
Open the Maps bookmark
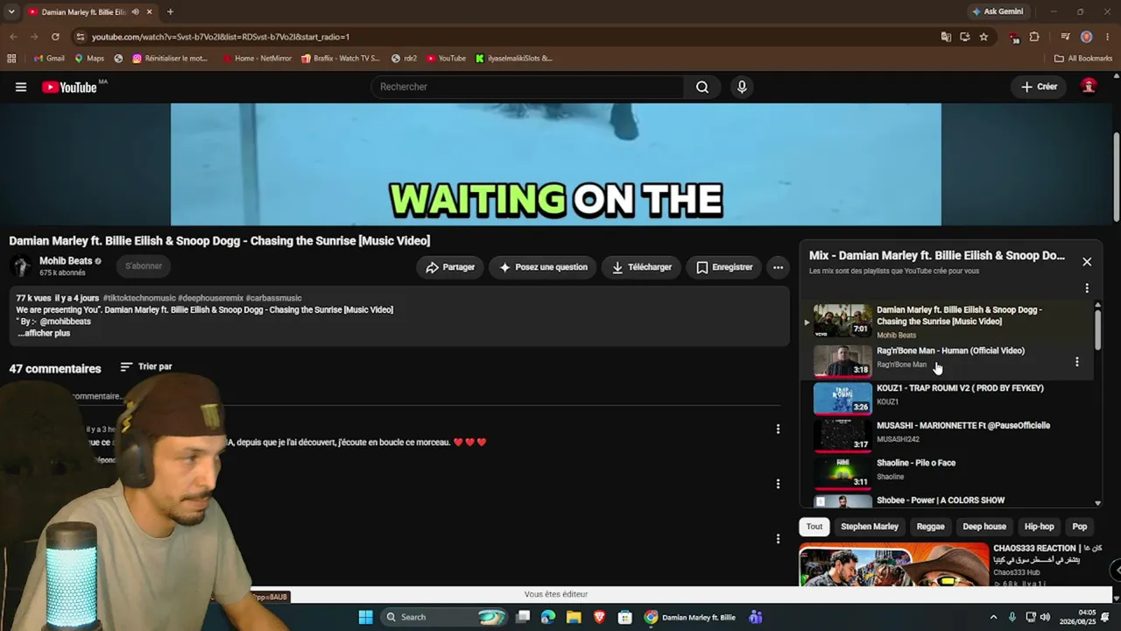click(x=89, y=59)
